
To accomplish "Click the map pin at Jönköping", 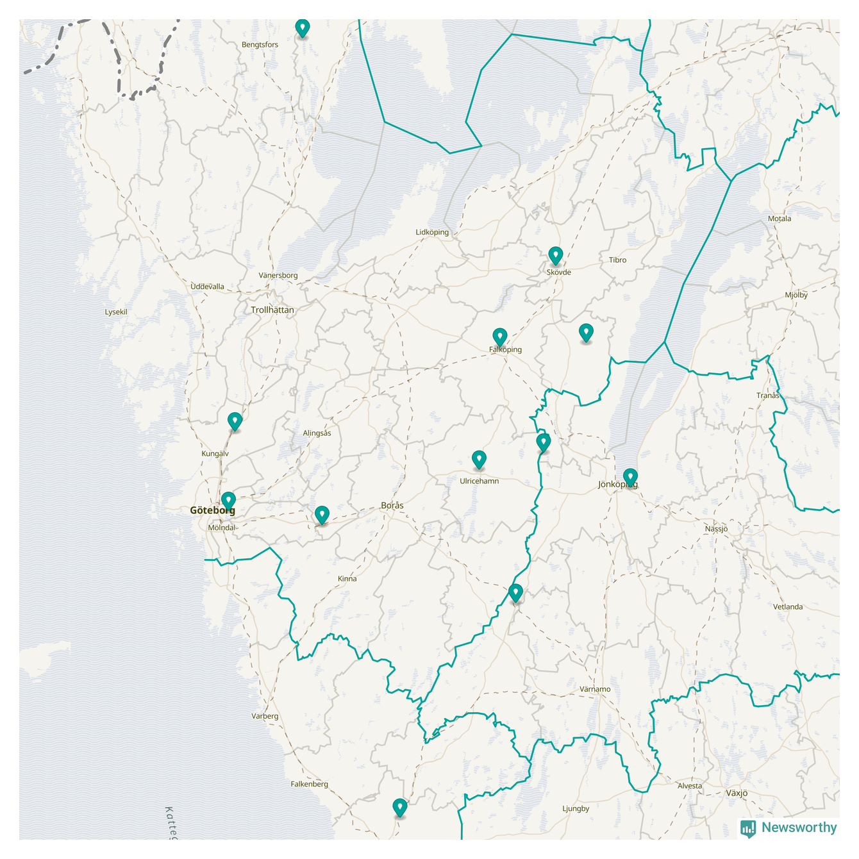I will 631,478.
